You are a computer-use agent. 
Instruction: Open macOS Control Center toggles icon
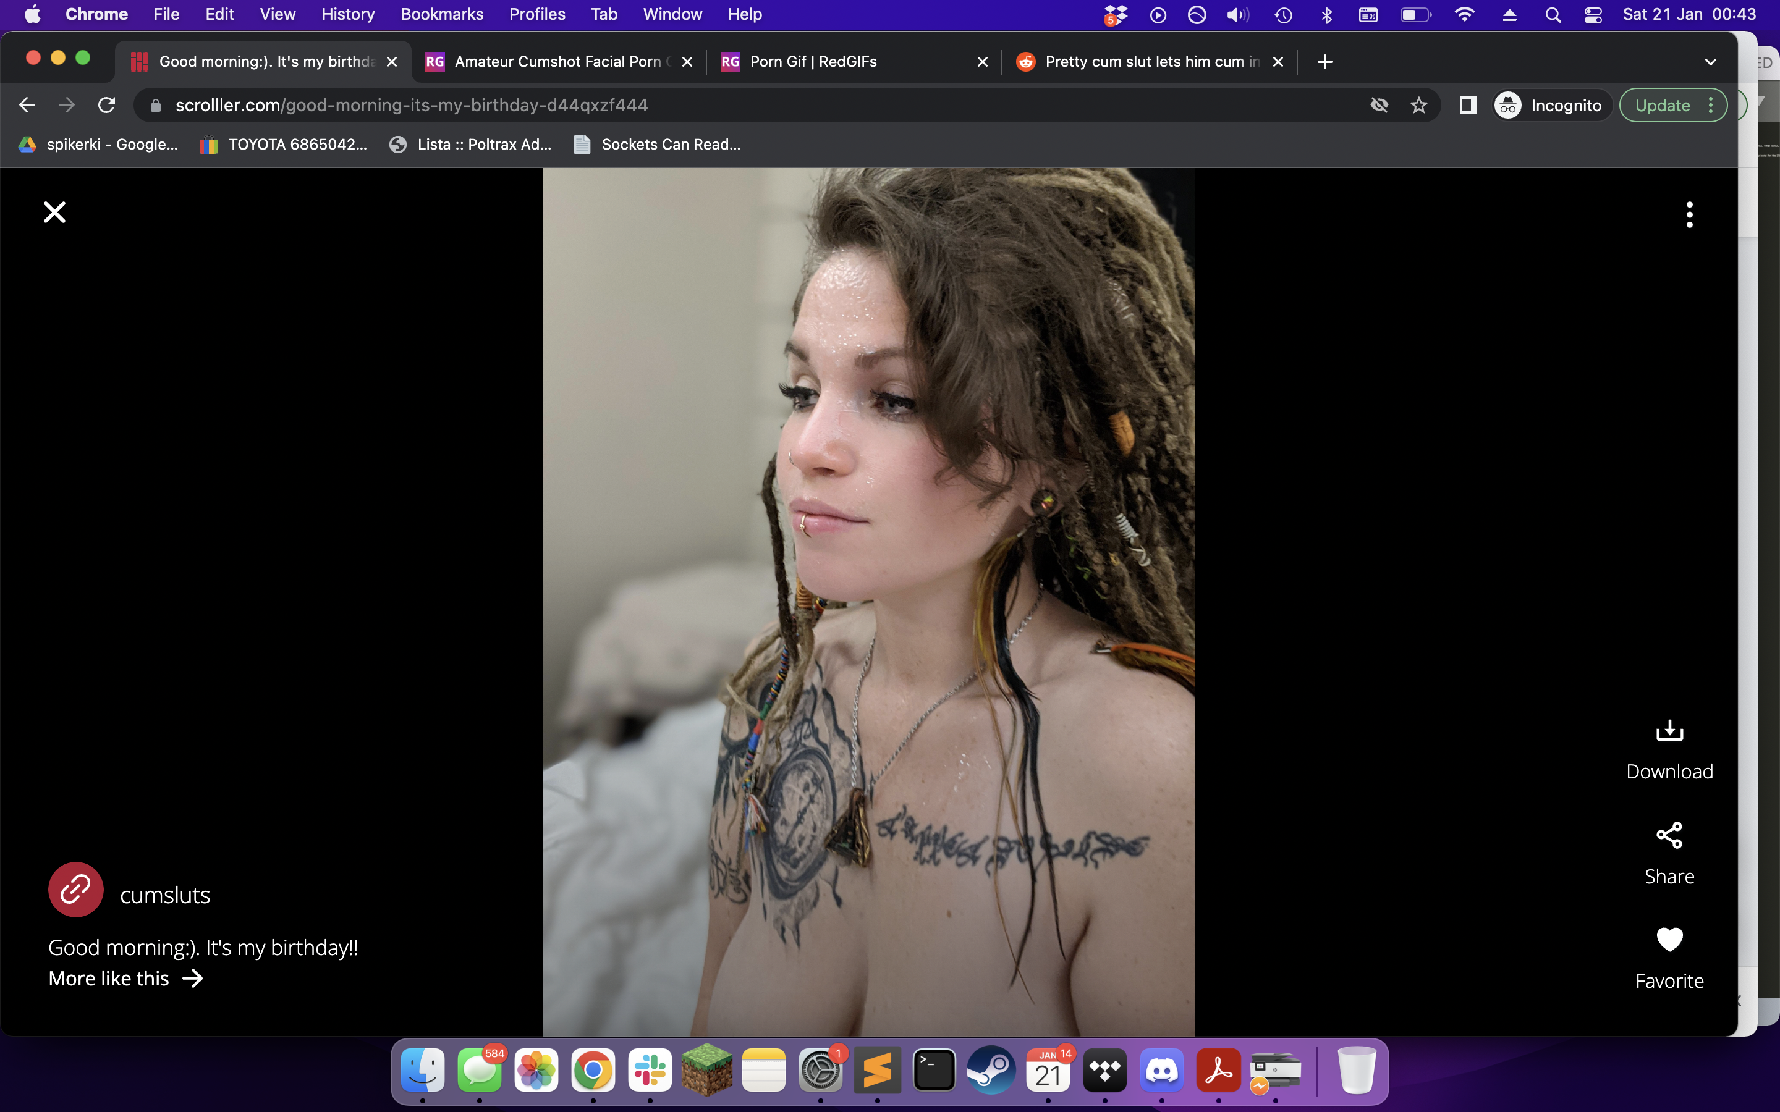tap(1593, 15)
